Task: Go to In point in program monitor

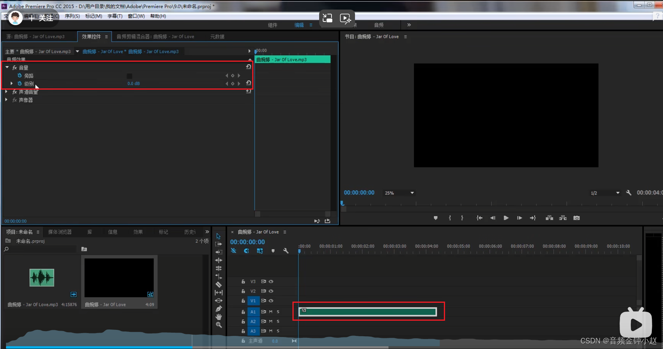Action: point(479,218)
